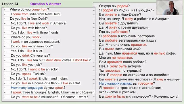The height and width of the screenshot is (104, 184).
Task: Click the line 'Do you live with friends?'
Action: coord(29,28)
